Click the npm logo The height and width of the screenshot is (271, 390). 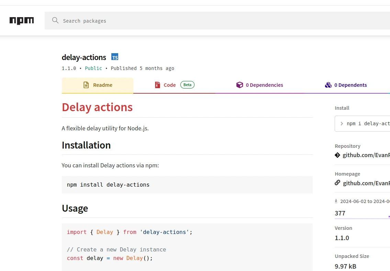(22, 21)
